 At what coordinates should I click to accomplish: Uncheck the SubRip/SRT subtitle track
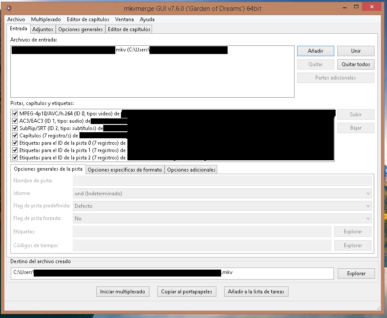point(15,128)
